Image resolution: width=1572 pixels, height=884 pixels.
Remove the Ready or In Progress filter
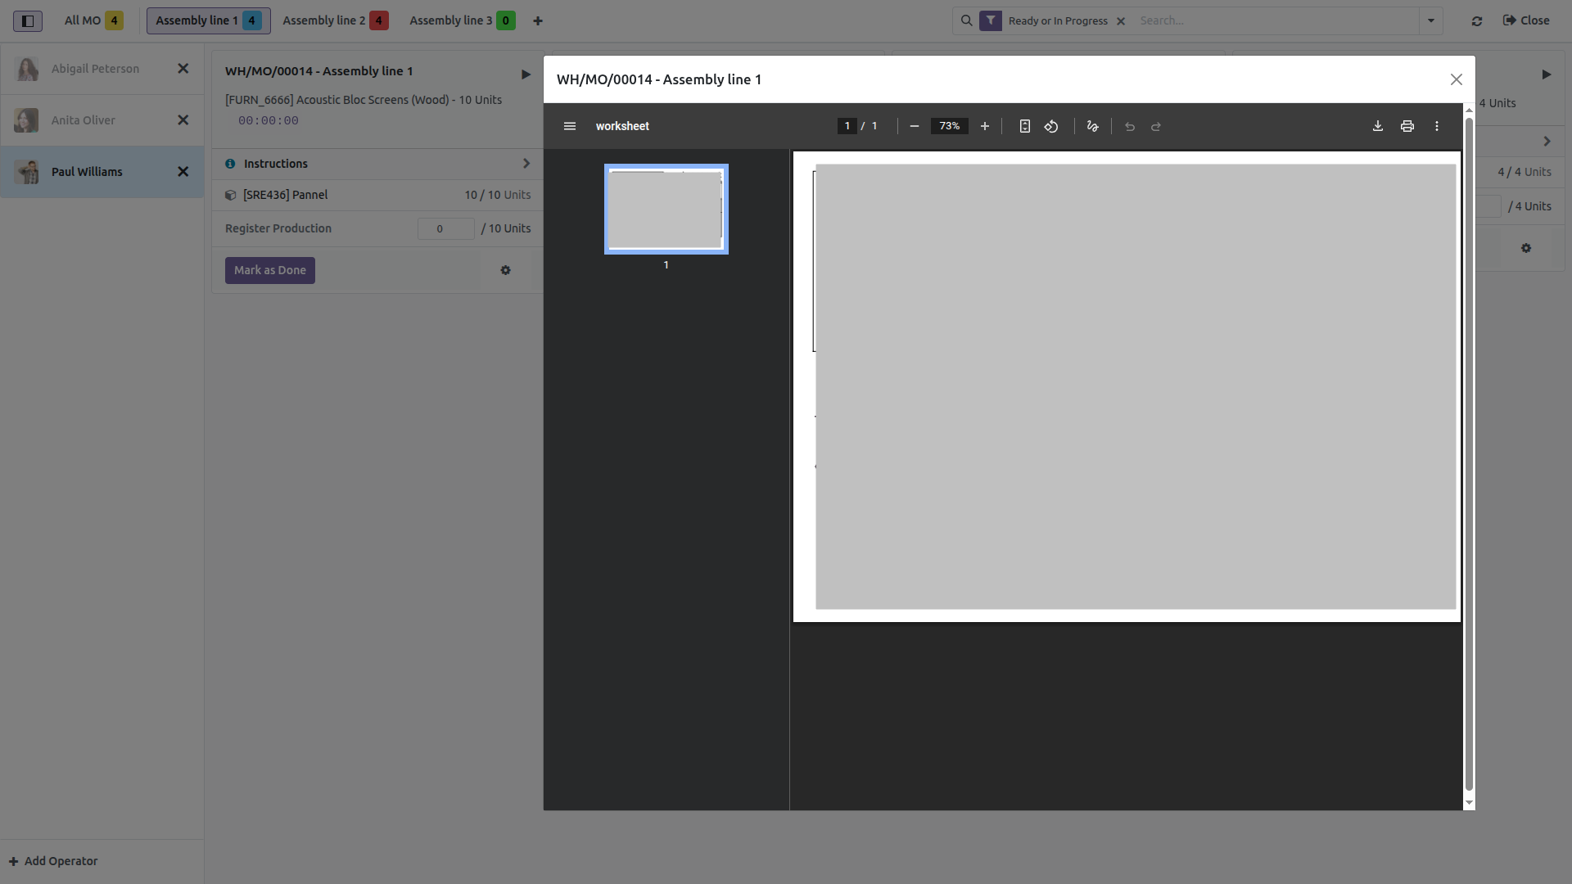pos(1121,21)
